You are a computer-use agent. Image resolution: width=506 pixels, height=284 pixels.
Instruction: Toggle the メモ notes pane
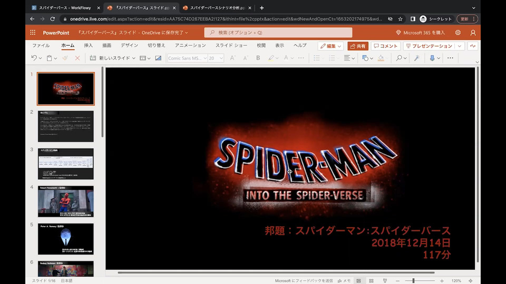(x=344, y=281)
